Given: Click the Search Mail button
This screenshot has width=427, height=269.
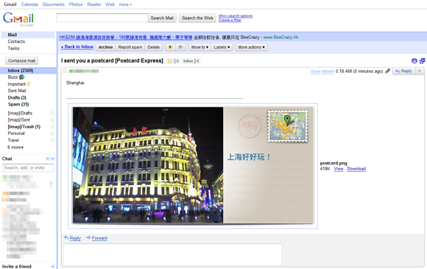Looking at the screenshot, I should coord(162,18).
